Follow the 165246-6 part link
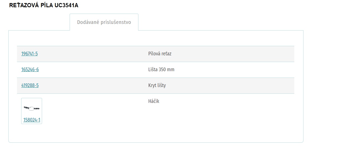 coord(30,70)
